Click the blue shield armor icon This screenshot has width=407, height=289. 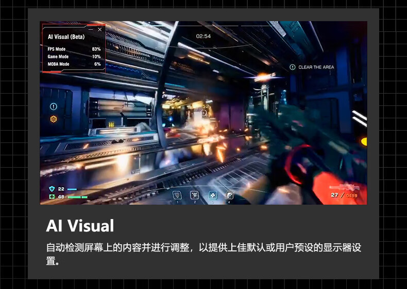[52, 189]
